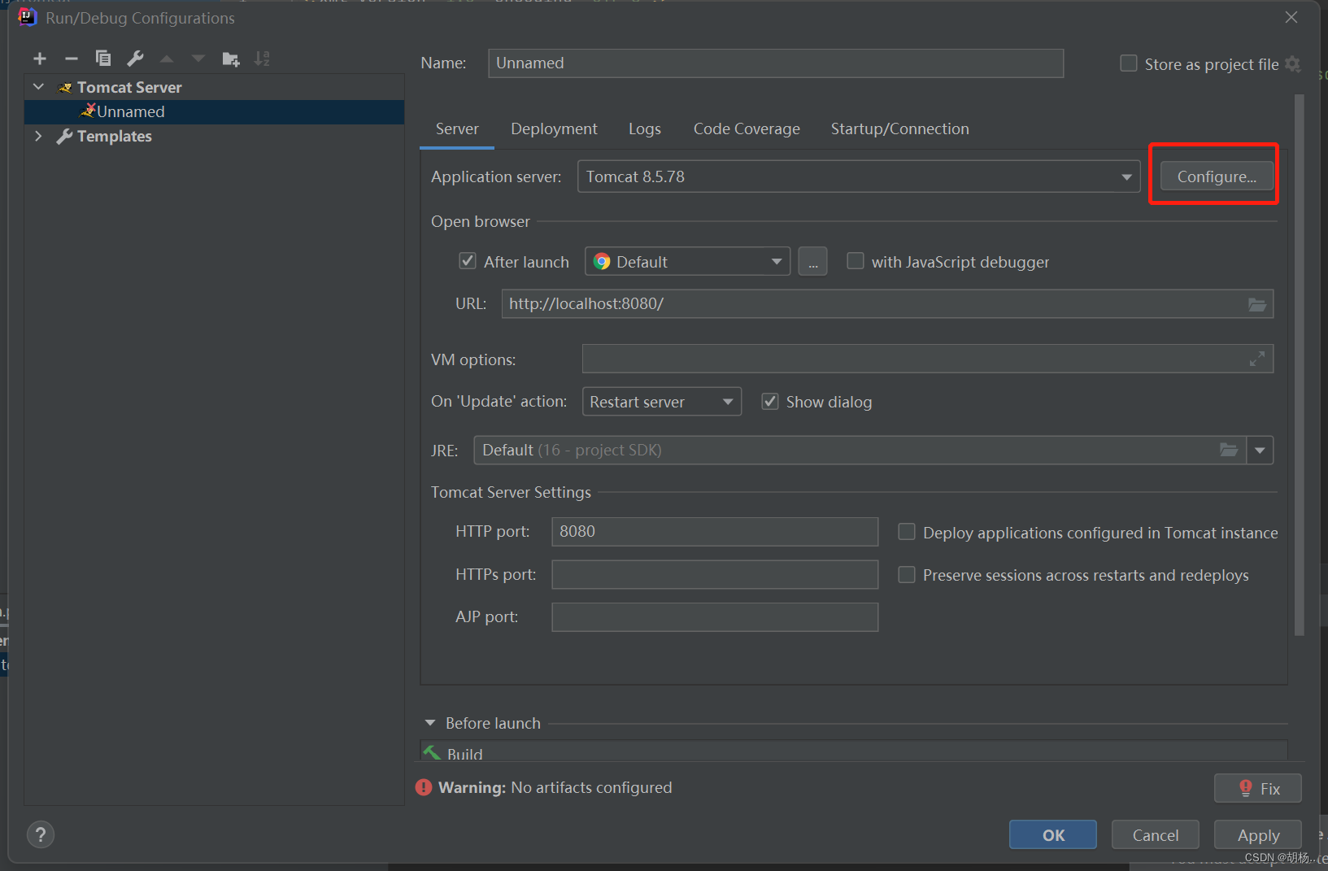1328x871 pixels.
Task: Click the Cancel button
Action: [x=1156, y=834]
